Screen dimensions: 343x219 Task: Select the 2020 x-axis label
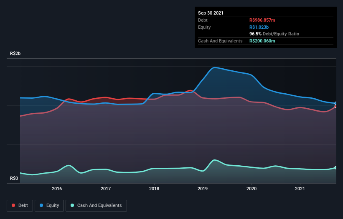point(252,189)
